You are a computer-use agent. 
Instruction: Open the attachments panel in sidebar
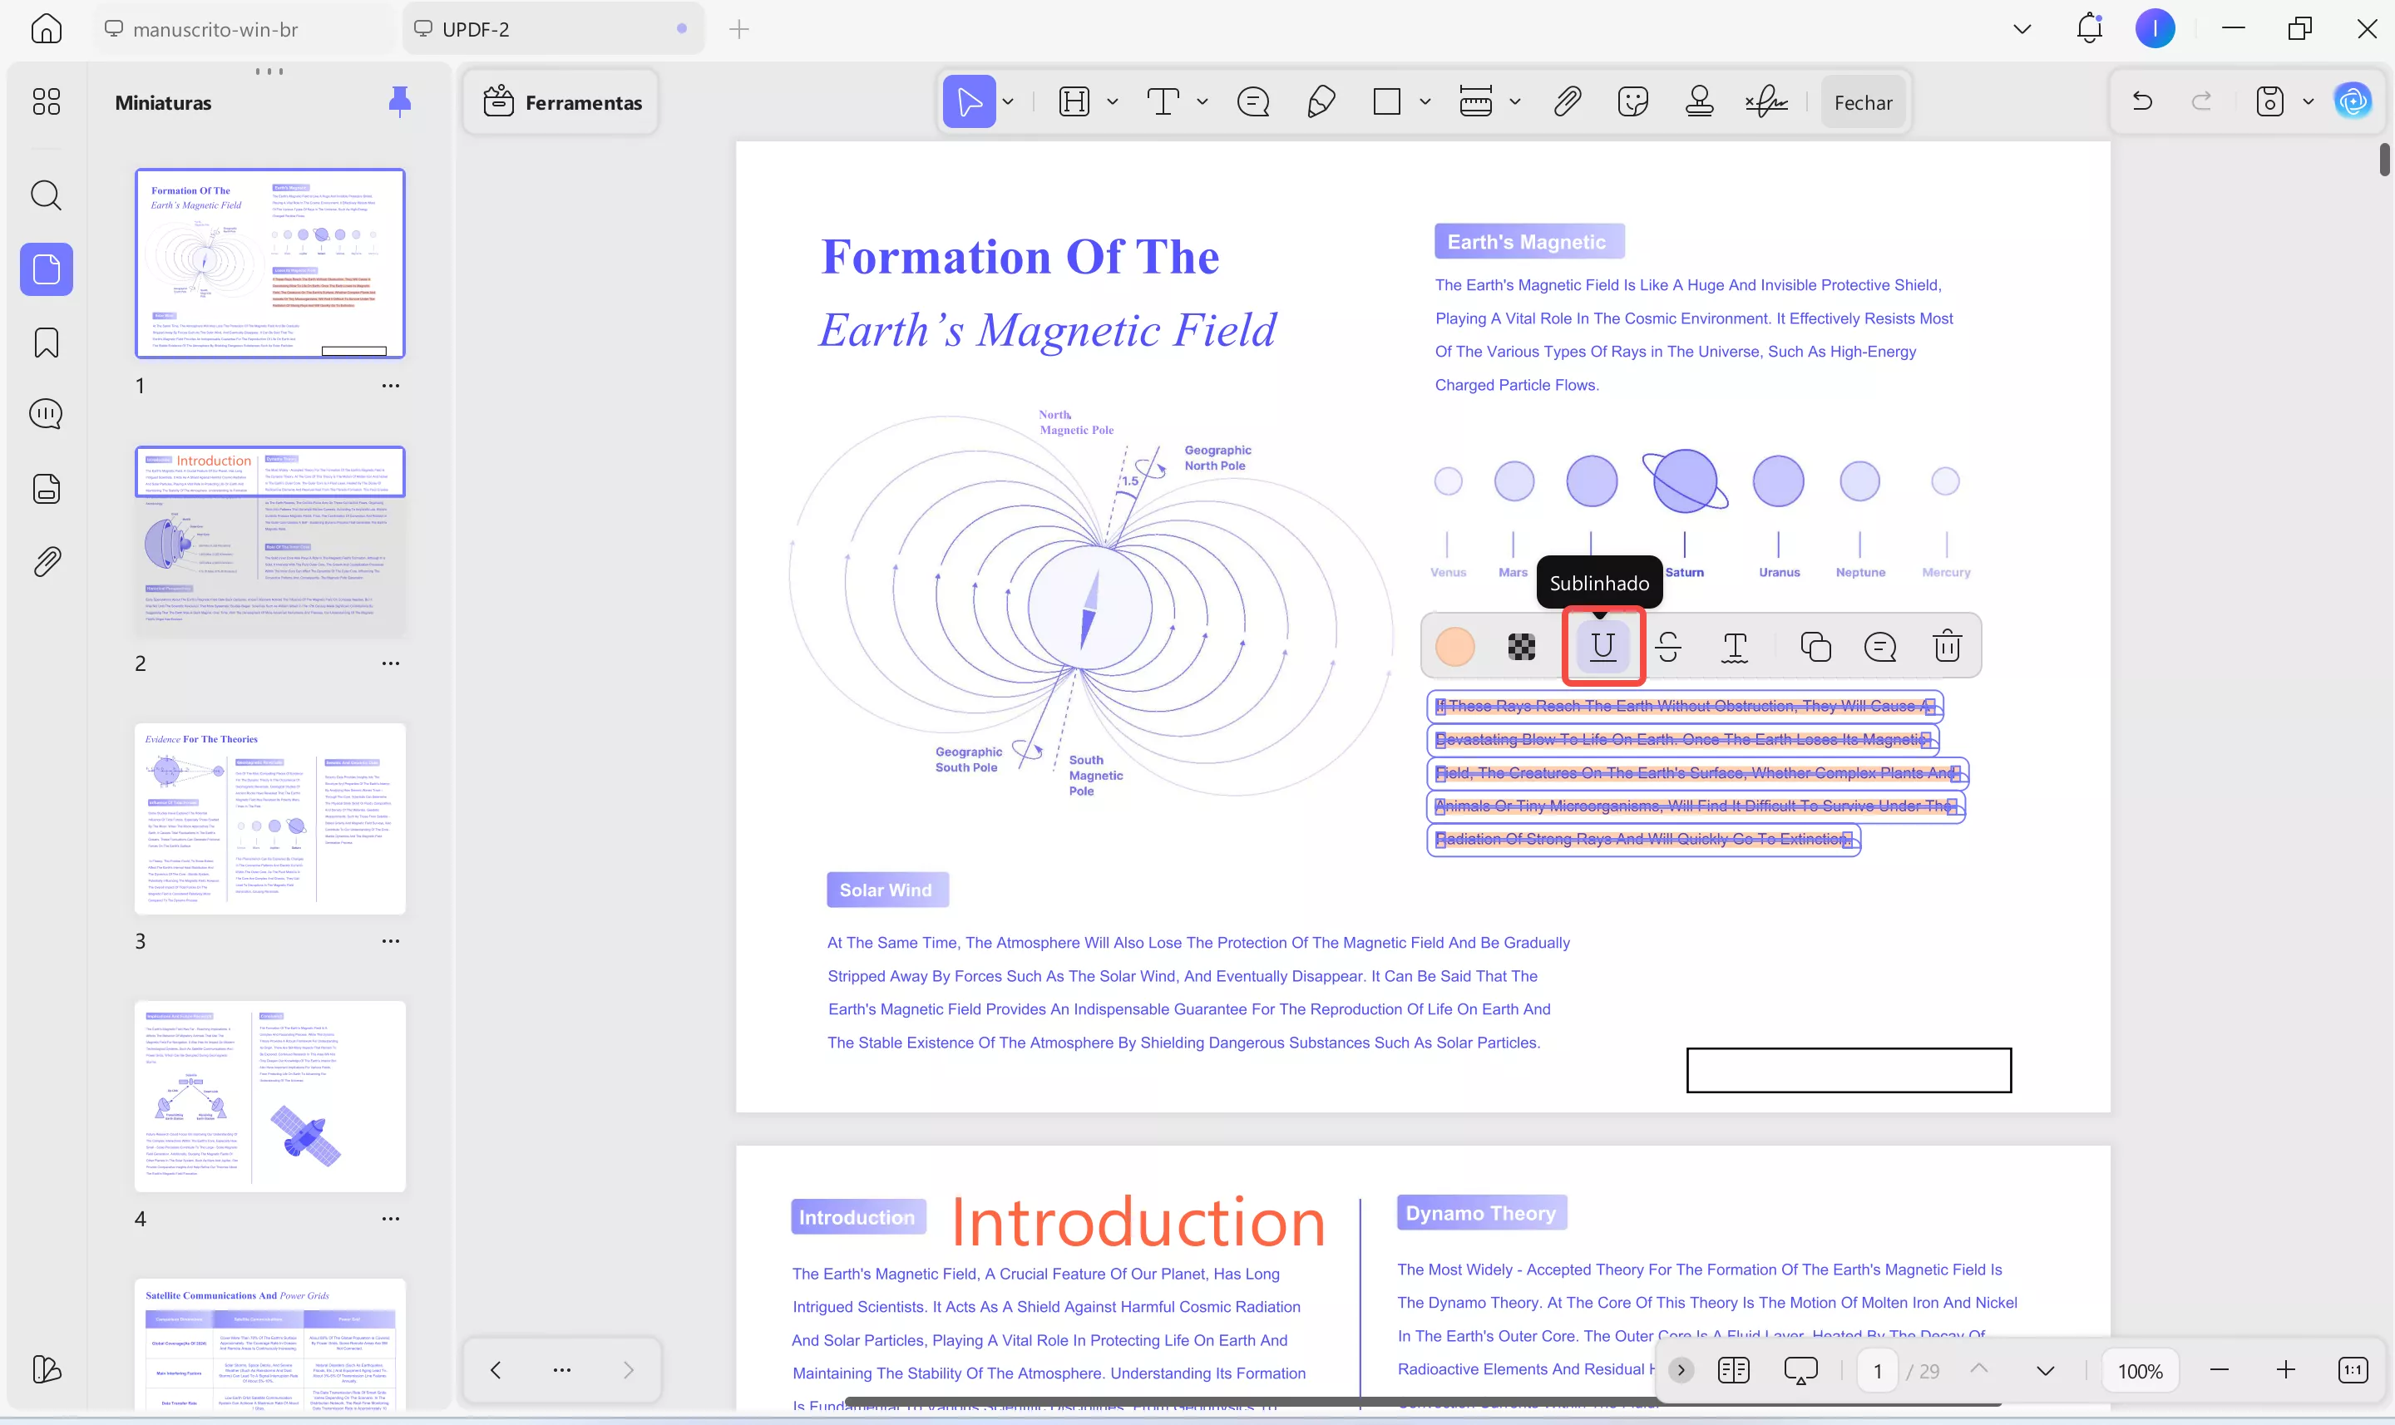click(46, 562)
